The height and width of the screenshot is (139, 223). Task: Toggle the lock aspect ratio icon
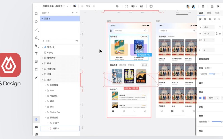click(217, 34)
